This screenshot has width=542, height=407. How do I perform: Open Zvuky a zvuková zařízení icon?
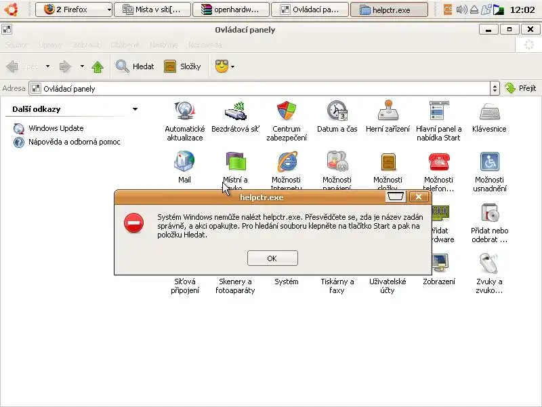pyautogui.click(x=489, y=273)
